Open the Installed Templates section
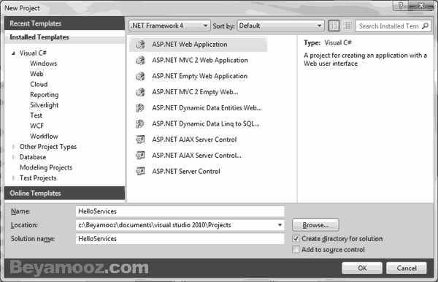Image resolution: width=438 pixels, height=282 pixels. click(x=64, y=37)
